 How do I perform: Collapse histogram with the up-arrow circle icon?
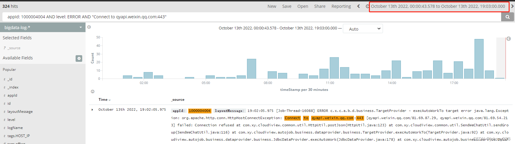(93, 91)
